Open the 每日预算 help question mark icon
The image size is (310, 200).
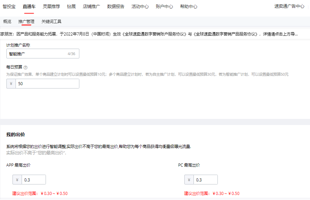pos(26,67)
